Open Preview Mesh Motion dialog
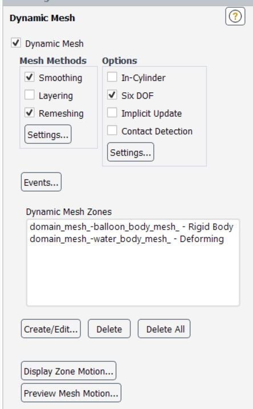The width and height of the screenshot is (253, 409). (x=71, y=393)
